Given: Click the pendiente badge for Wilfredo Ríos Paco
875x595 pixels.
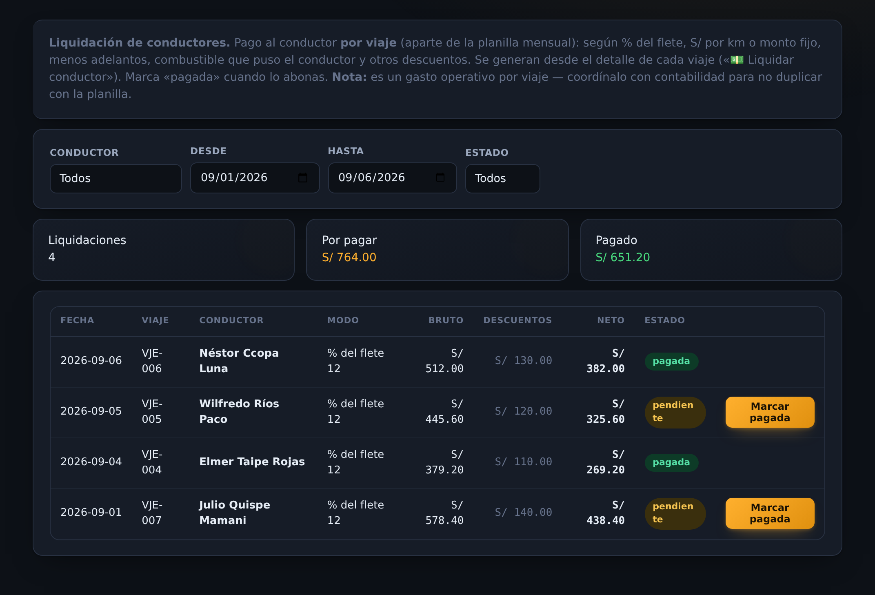Looking at the screenshot, I should pos(675,412).
